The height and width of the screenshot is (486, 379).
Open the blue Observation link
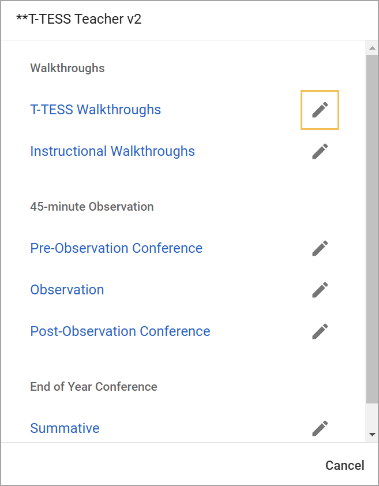pyautogui.click(x=67, y=290)
